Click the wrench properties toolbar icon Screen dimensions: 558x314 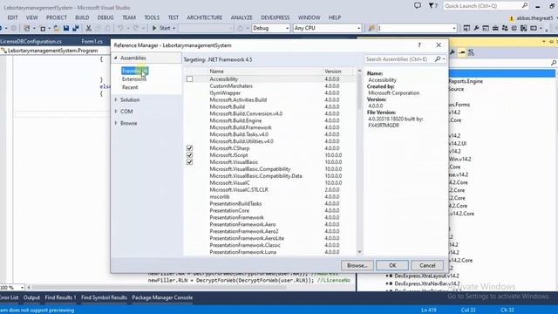[x=476, y=28]
